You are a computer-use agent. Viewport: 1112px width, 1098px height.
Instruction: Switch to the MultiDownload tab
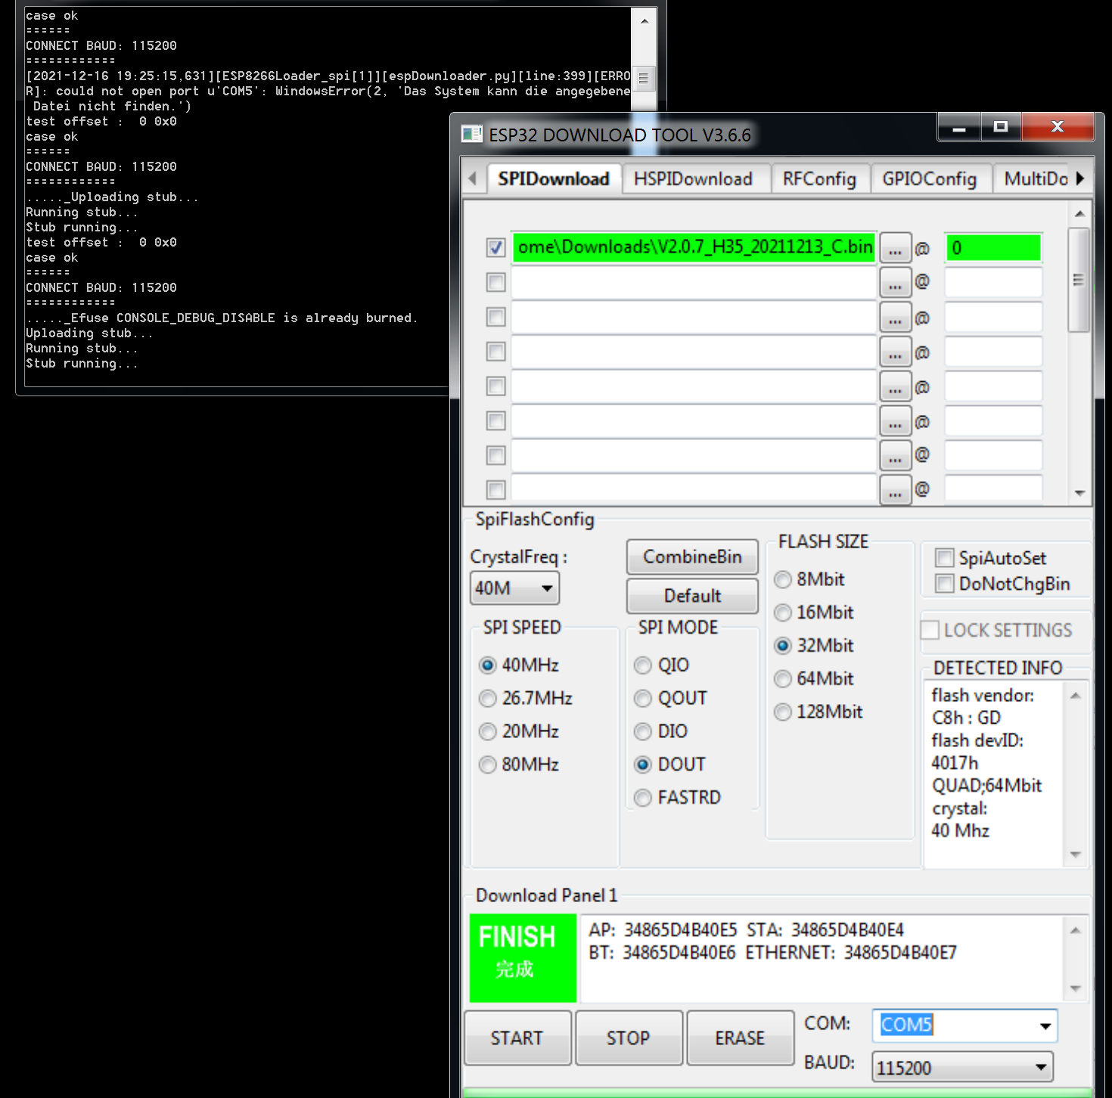tap(1033, 178)
